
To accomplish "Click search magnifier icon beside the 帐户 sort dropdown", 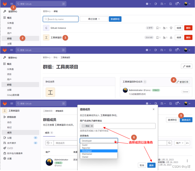I will [169, 143].
